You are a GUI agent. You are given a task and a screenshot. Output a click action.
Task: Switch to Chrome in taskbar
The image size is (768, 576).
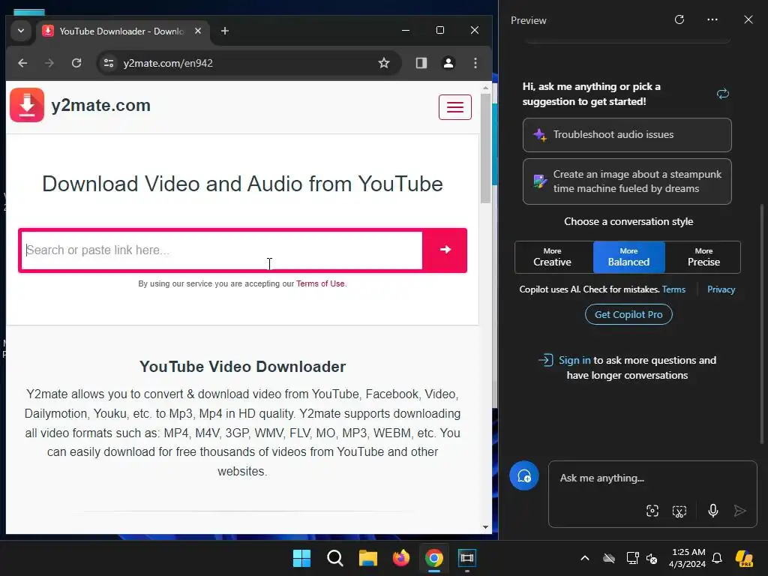coord(434,558)
